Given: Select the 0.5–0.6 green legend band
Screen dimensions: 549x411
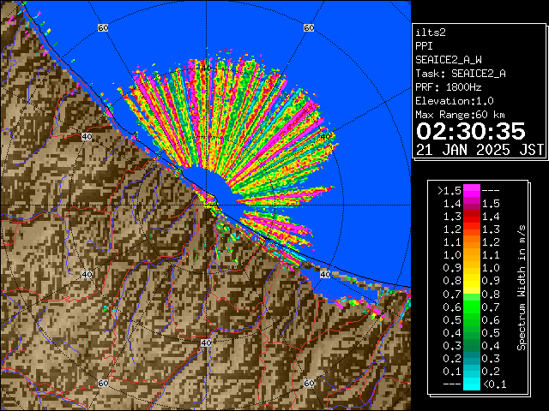Looking at the screenshot, I should tap(472, 319).
